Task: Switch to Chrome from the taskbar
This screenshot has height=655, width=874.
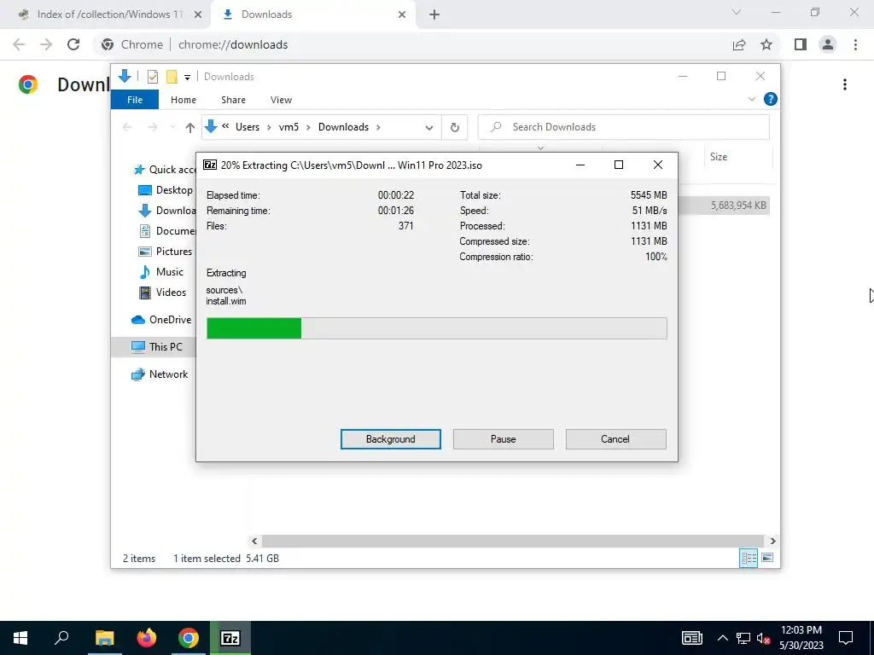Action: coord(189,638)
